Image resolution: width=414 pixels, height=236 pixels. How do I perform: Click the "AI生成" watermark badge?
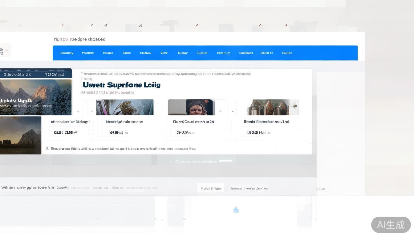click(x=391, y=225)
